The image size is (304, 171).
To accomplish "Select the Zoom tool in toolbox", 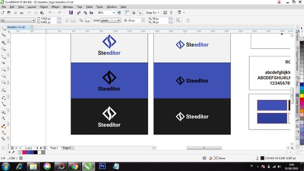I will 3,49.
